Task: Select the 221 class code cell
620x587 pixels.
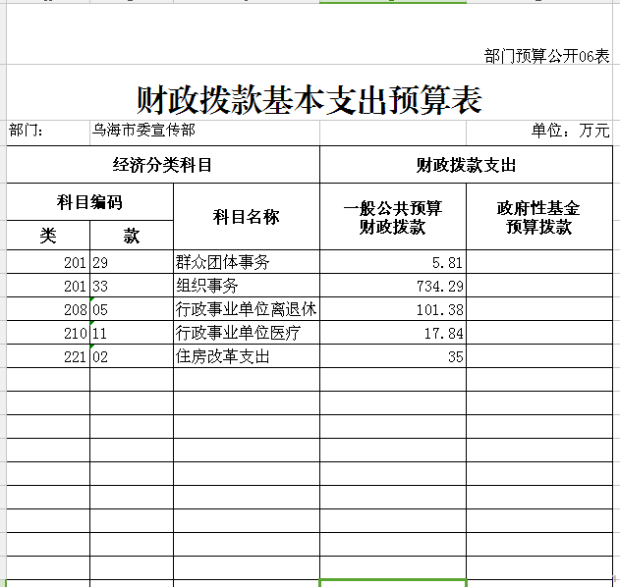Action: click(48, 356)
